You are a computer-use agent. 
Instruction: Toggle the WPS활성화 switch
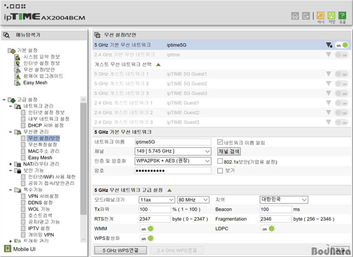(x=146, y=238)
